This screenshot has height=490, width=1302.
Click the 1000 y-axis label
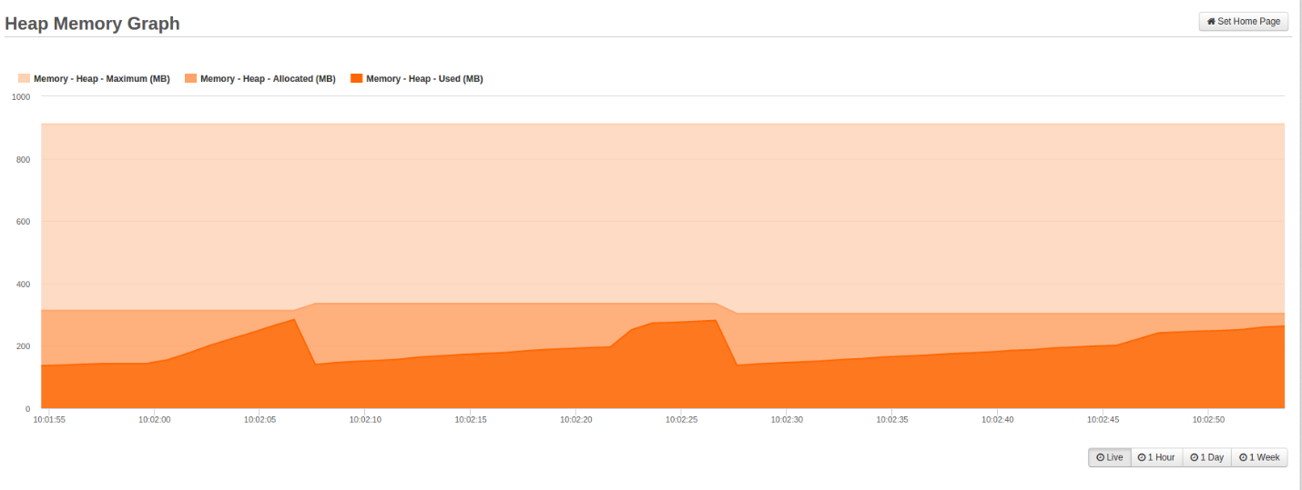click(x=21, y=96)
